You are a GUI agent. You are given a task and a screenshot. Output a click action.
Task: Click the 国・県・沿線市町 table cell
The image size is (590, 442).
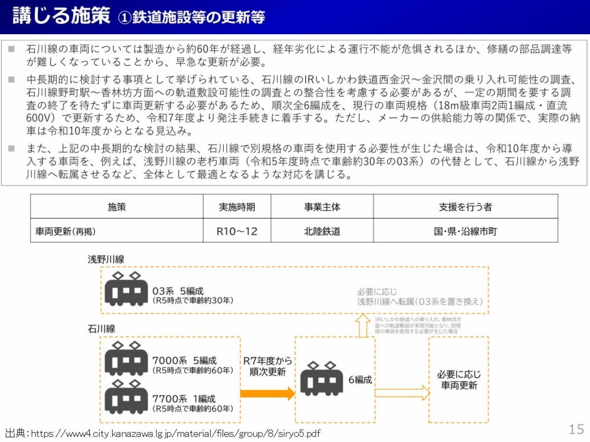point(465,231)
